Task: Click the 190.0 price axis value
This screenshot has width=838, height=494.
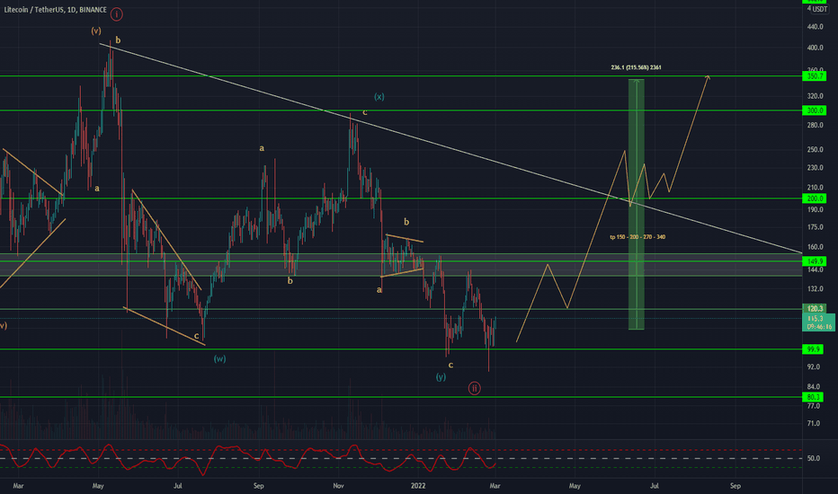Action: click(x=815, y=210)
